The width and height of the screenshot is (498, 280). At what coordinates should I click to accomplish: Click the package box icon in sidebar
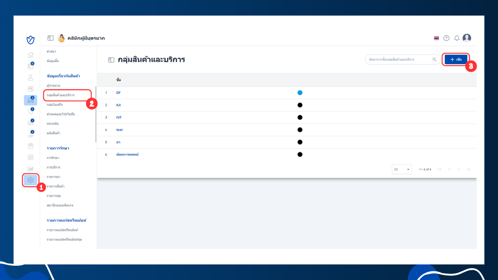pyautogui.click(x=31, y=146)
